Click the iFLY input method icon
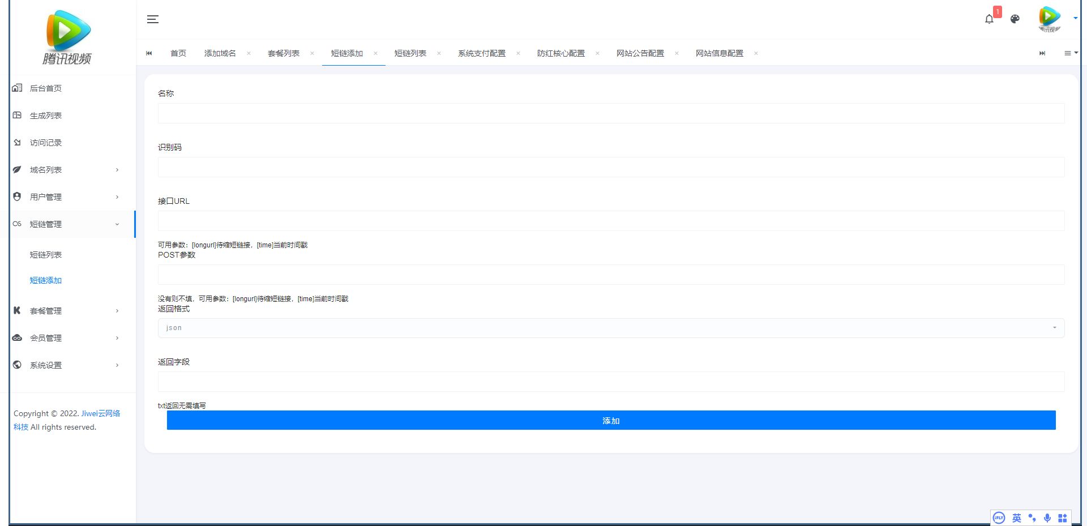Viewport: 1087px width, 526px height. 999,518
